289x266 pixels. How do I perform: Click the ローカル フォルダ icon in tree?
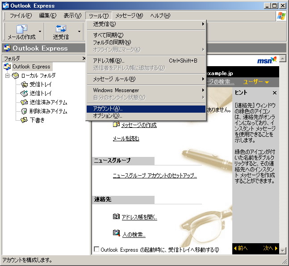[x=16, y=76]
